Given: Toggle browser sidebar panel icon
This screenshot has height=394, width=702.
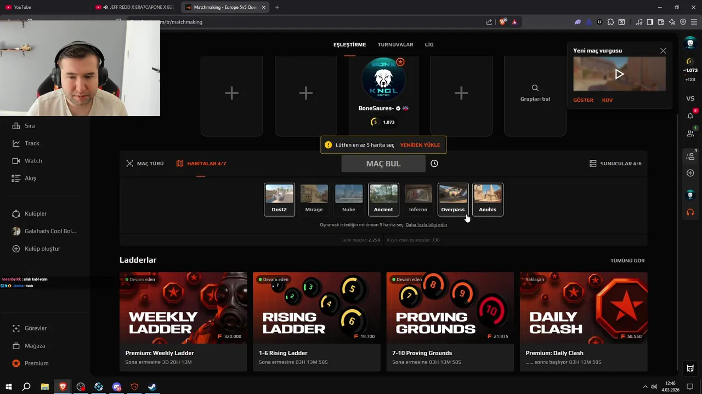Looking at the screenshot, I should coord(650,22).
